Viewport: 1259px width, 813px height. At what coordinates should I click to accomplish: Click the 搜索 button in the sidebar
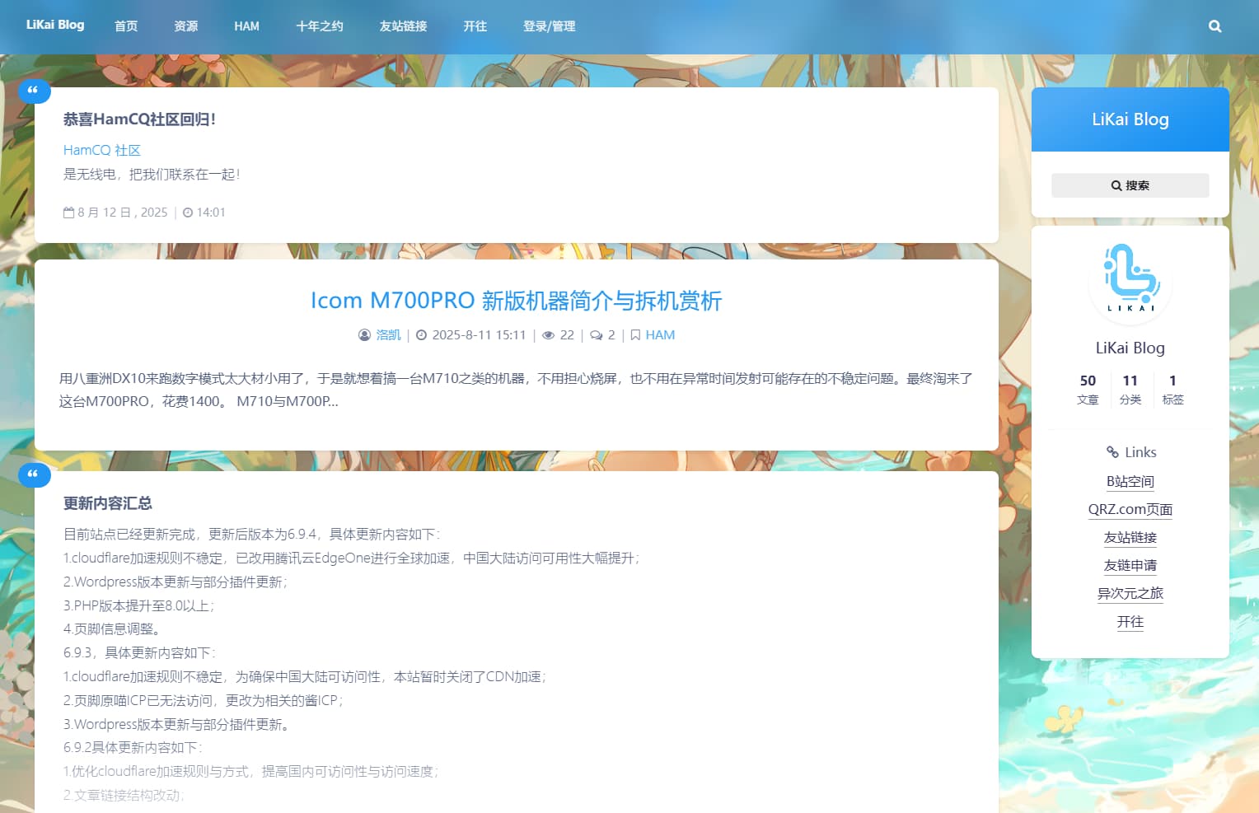click(x=1130, y=185)
